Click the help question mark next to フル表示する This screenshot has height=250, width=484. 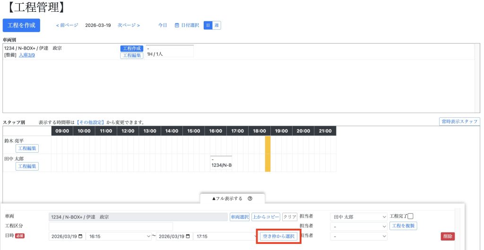250,198
